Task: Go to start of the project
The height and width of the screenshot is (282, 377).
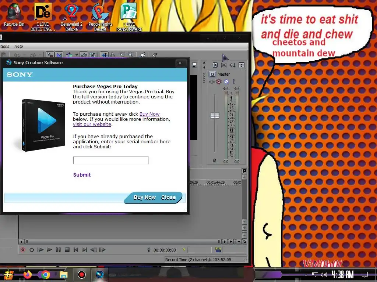Action: click(76, 250)
